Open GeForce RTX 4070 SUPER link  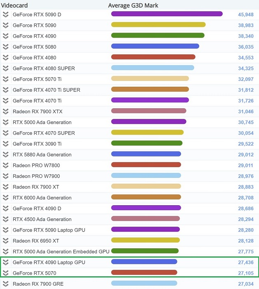click(x=44, y=133)
